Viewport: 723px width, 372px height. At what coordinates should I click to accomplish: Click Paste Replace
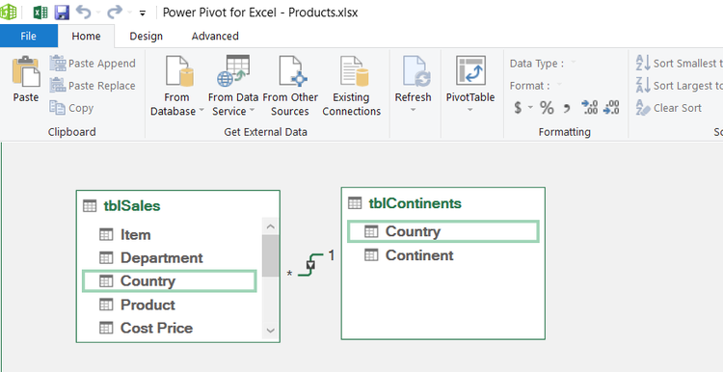pyautogui.click(x=93, y=86)
